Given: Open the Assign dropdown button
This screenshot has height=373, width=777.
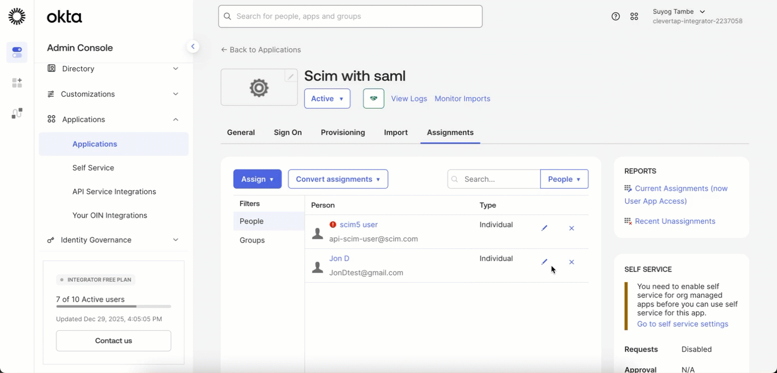Looking at the screenshot, I should click(x=257, y=179).
